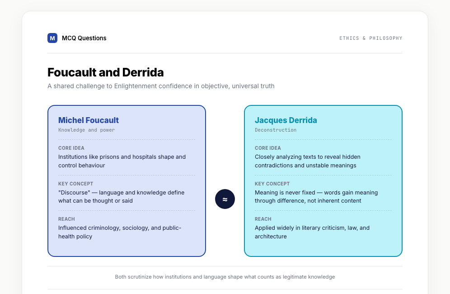The width and height of the screenshot is (450, 294).
Task: Open the MCQ Questions title link
Action: (x=84, y=38)
